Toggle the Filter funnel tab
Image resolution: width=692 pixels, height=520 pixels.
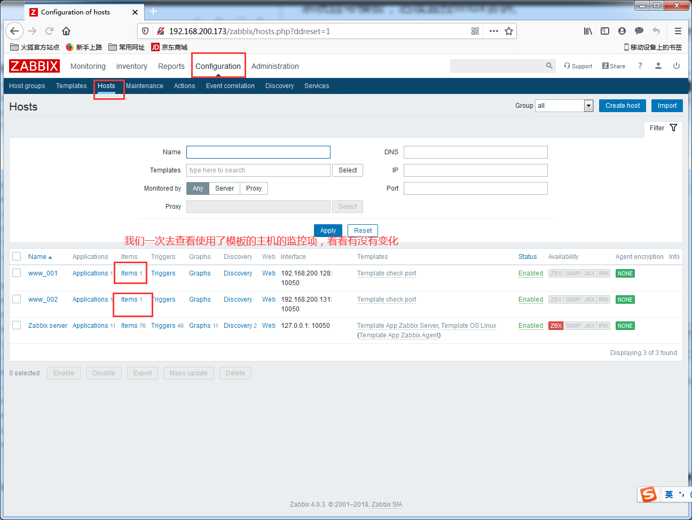tap(663, 128)
